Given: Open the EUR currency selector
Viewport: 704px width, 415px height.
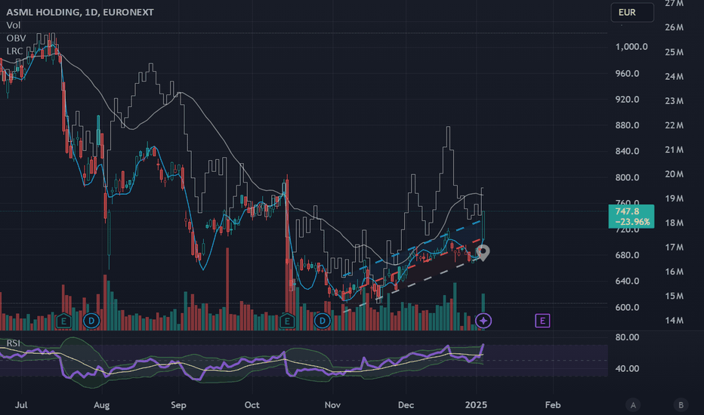Looking at the screenshot, I should pyautogui.click(x=632, y=12).
